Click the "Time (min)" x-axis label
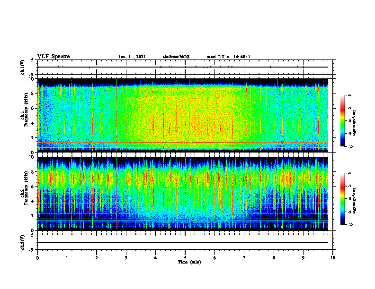 (x=189, y=262)
